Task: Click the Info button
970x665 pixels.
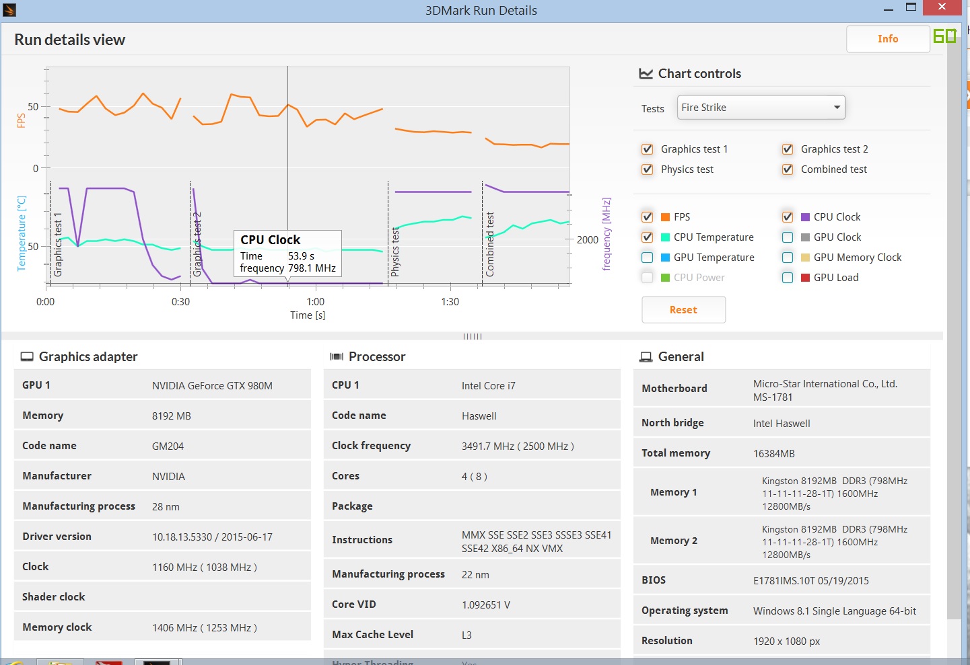Action: click(x=888, y=39)
